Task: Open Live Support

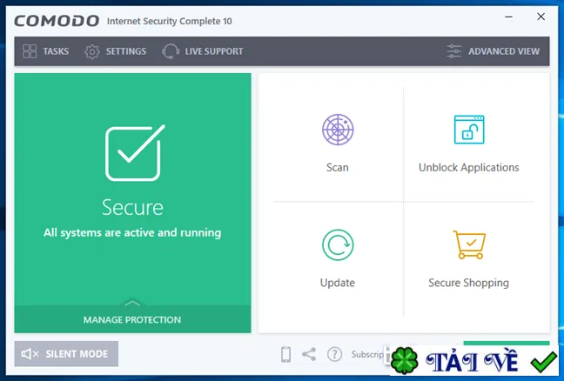Action: 203,51
